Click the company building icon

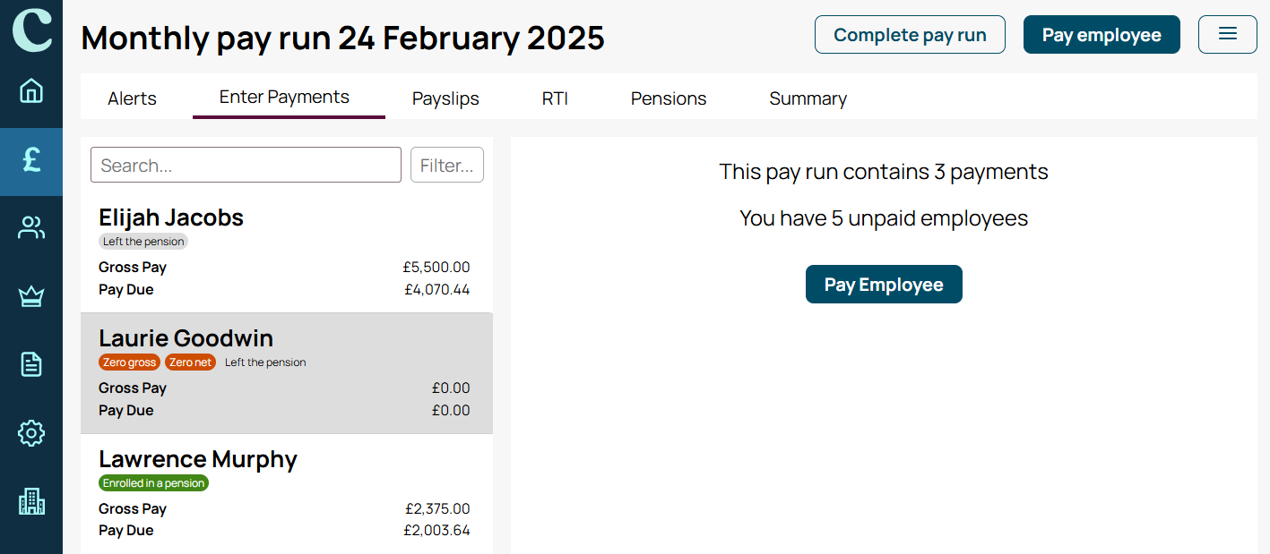click(31, 501)
